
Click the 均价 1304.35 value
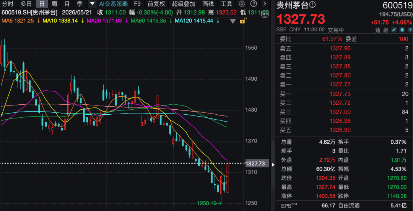click(325, 178)
